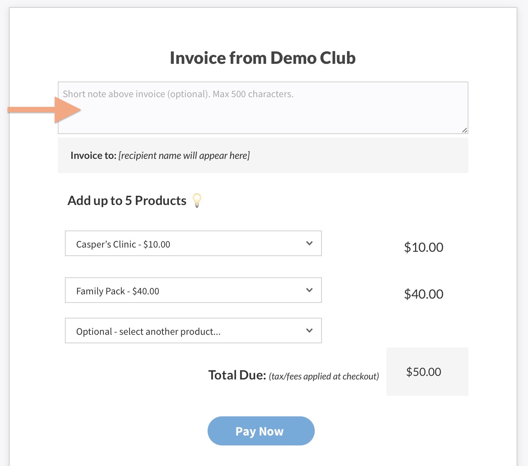The height and width of the screenshot is (466, 528).
Task: Click the chevron on Casper's Clinic dropdown
Action: [309, 243]
